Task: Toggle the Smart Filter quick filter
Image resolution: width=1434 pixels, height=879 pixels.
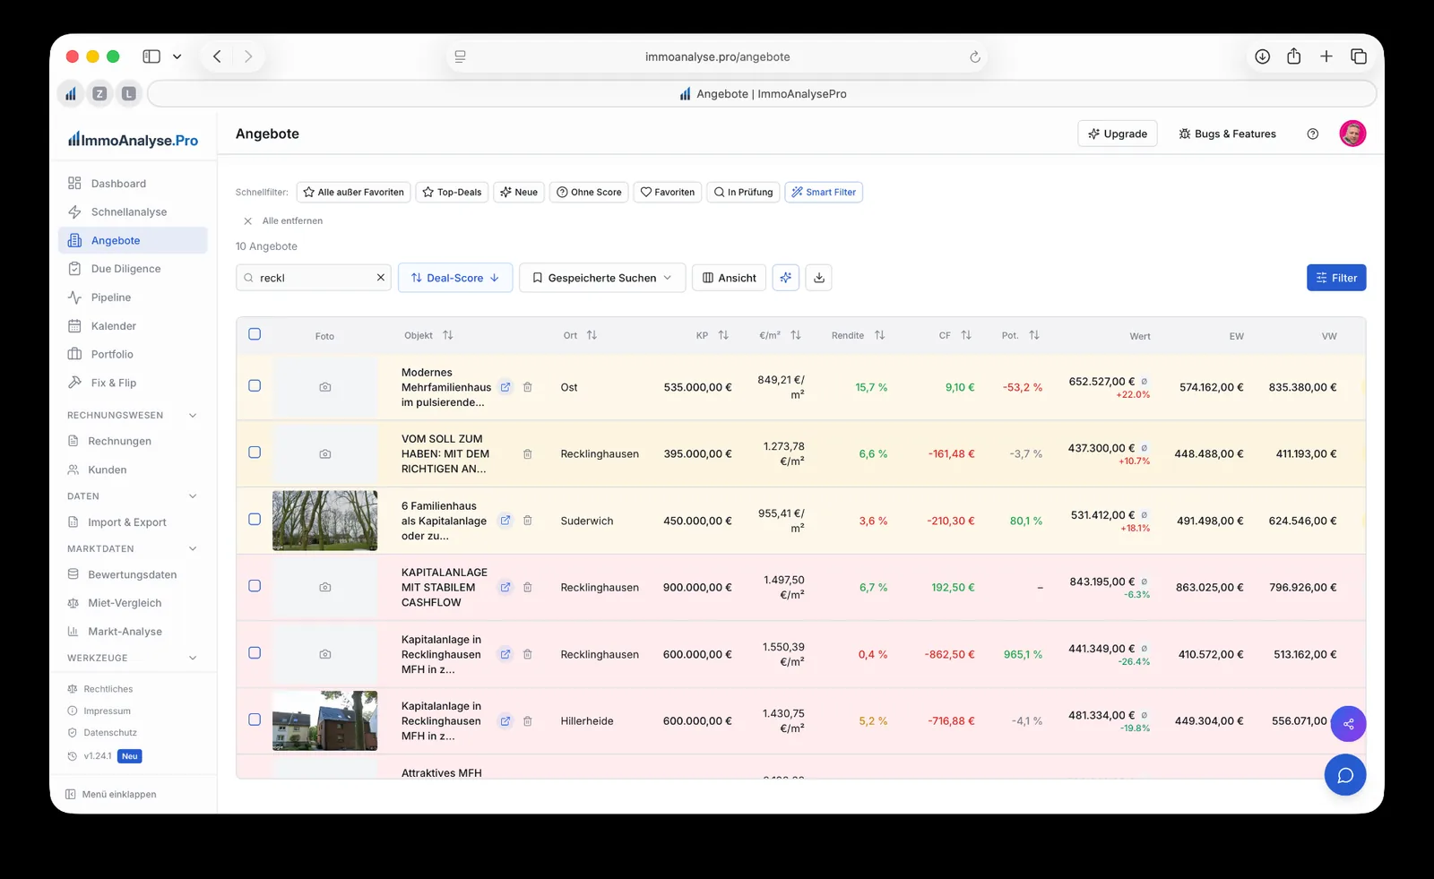Action: (x=824, y=192)
